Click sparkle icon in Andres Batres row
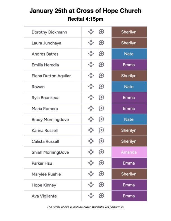This screenshot has width=171, height=221. [x=91, y=54]
